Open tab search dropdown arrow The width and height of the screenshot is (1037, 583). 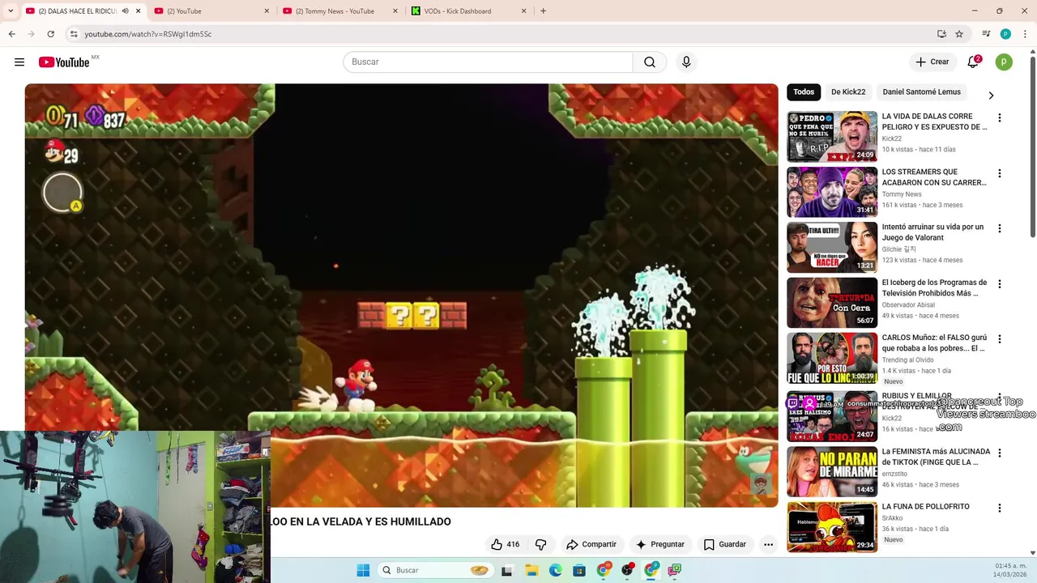(x=11, y=11)
